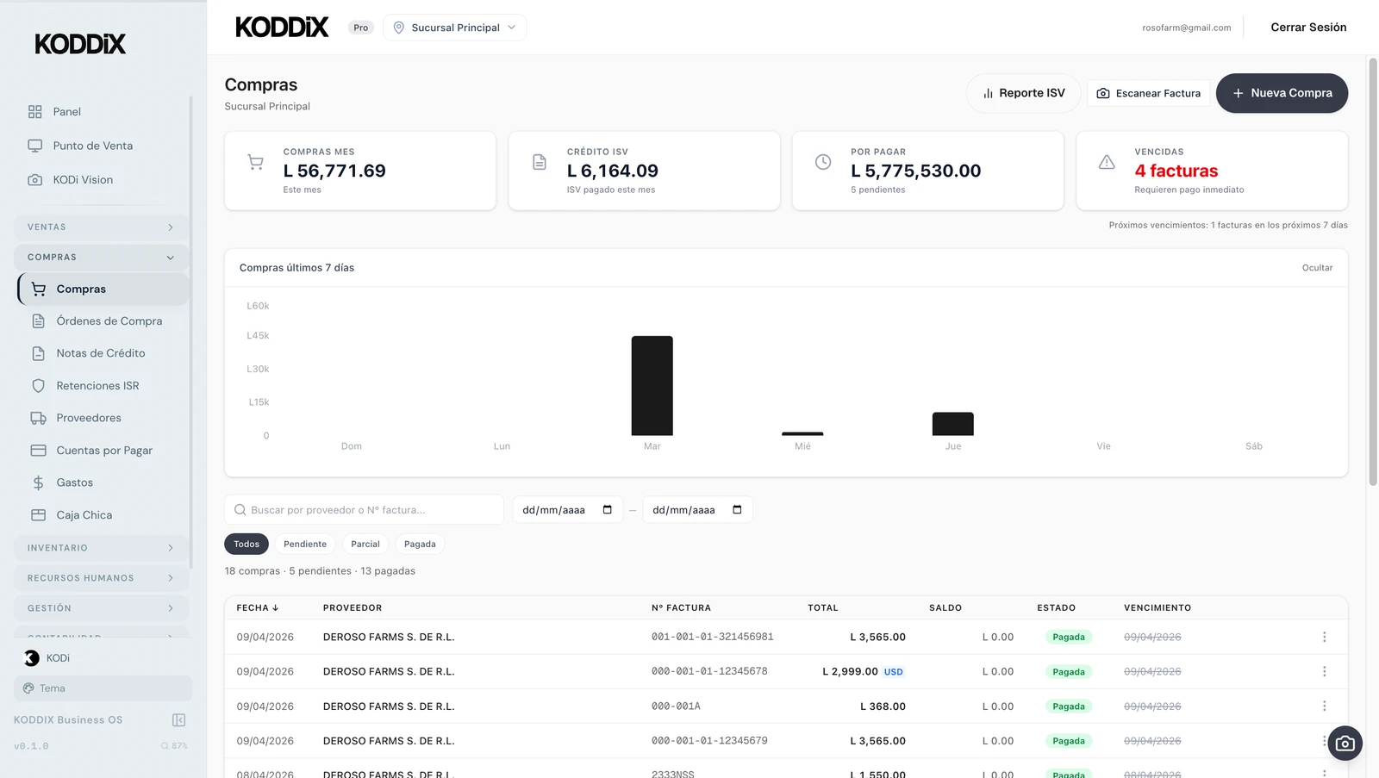
Task: Click the supplier or invoice search field
Action: coord(371,510)
